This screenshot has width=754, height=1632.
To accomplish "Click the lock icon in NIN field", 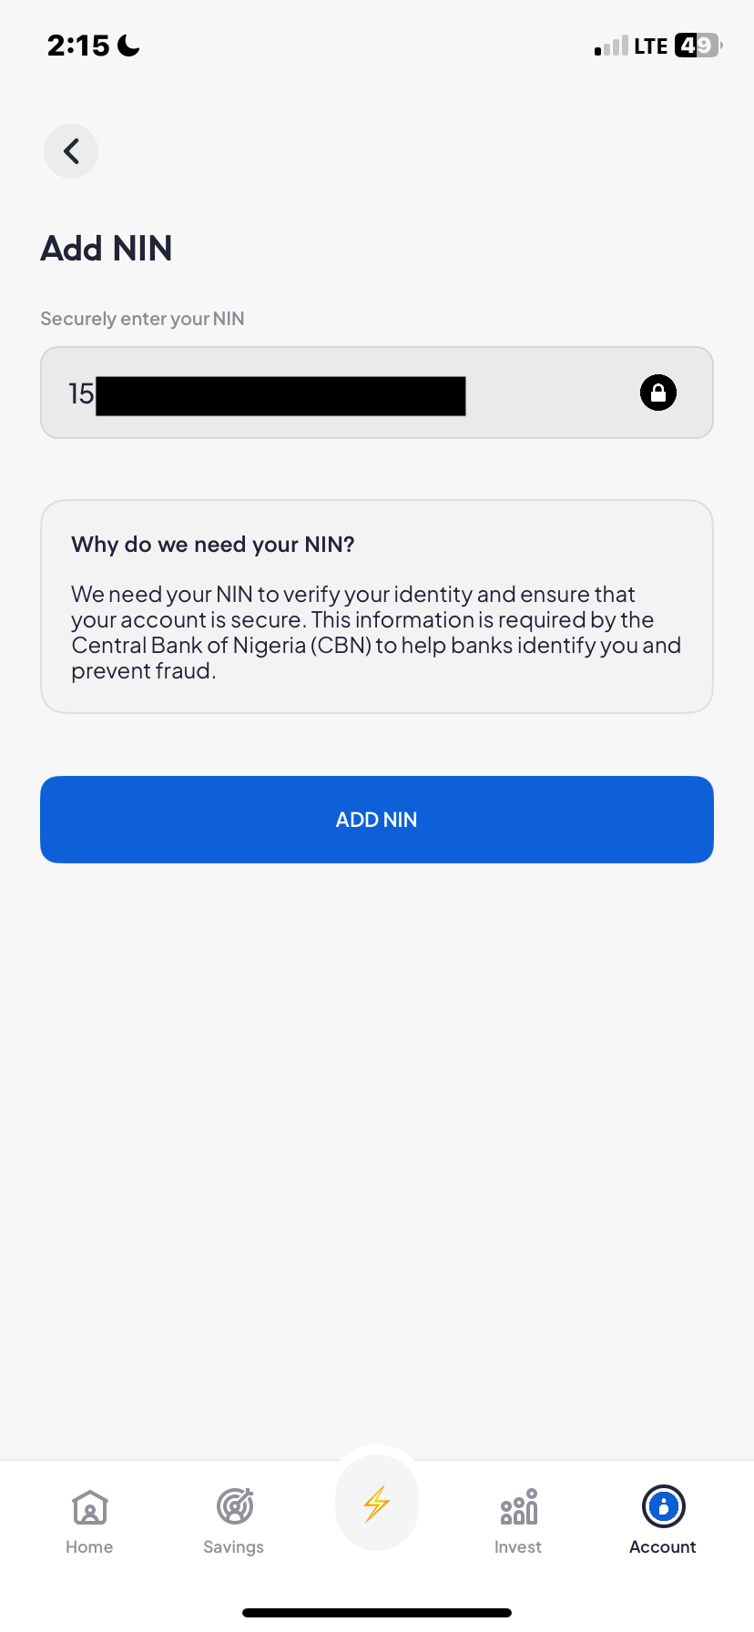I will point(657,393).
